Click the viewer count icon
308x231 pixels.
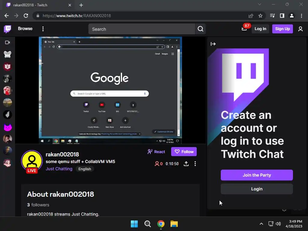(x=157, y=164)
